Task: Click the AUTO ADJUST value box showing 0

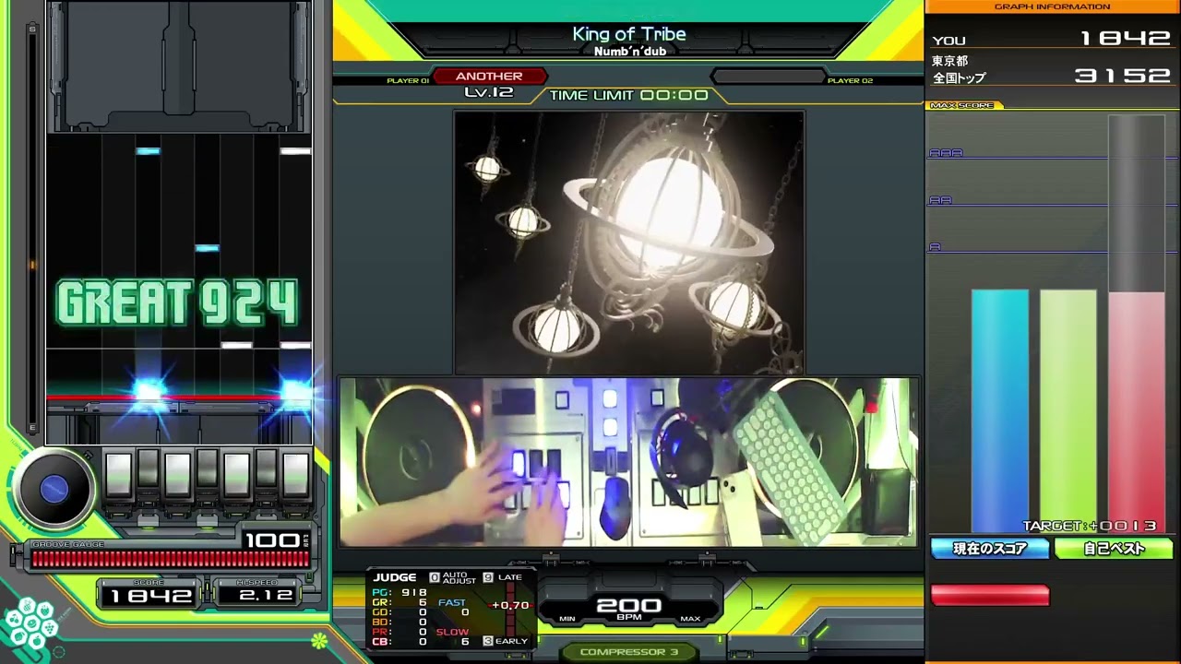Action: pyautogui.click(x=435, y=577)
